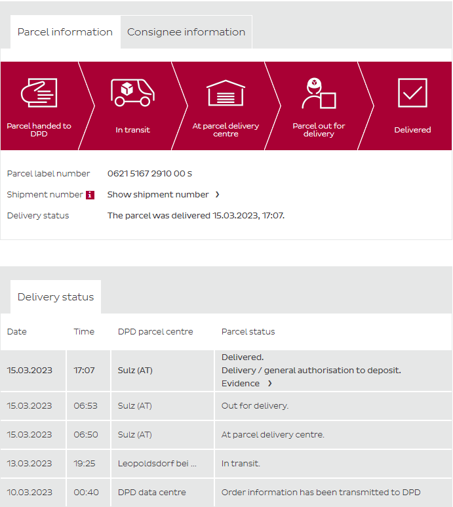
Task: Switch to the Consignee information tab
Action: tap(186, 32)
